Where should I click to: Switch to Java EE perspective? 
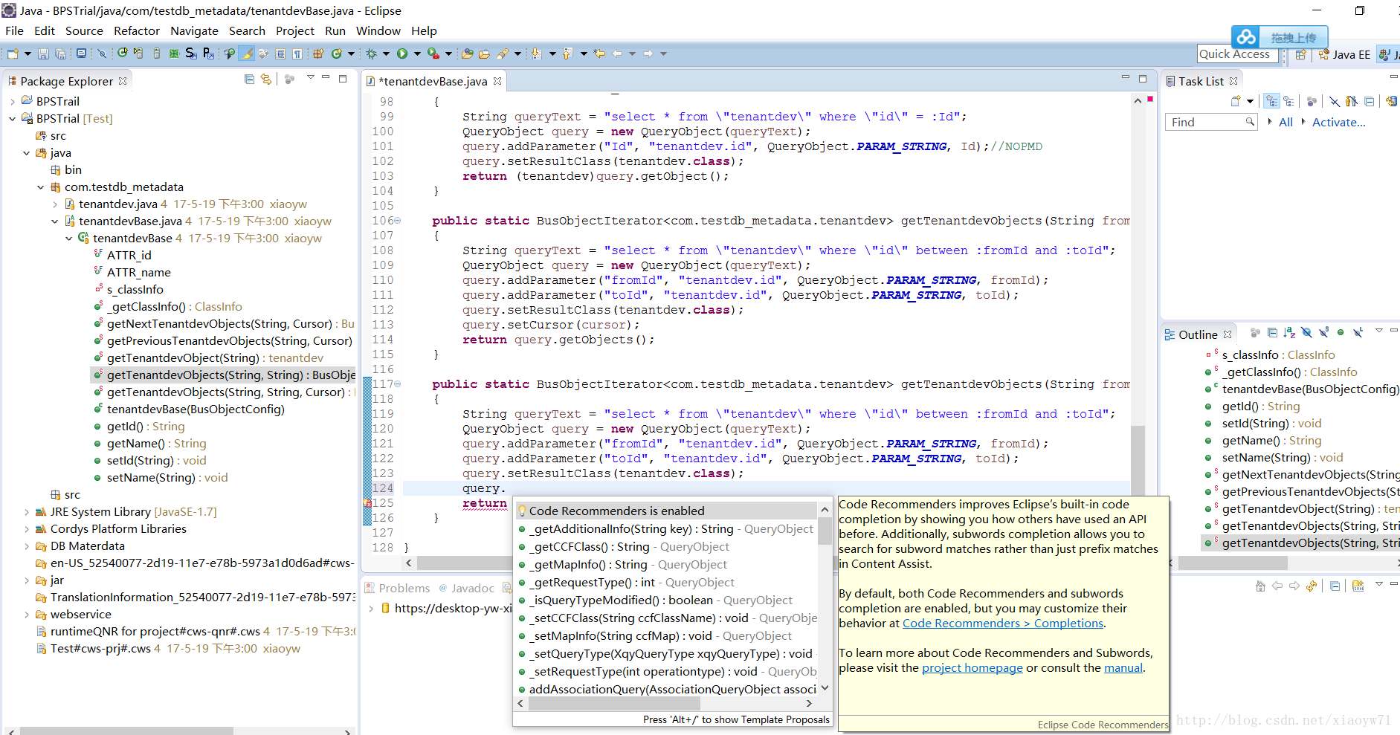tap(1344, 54)
